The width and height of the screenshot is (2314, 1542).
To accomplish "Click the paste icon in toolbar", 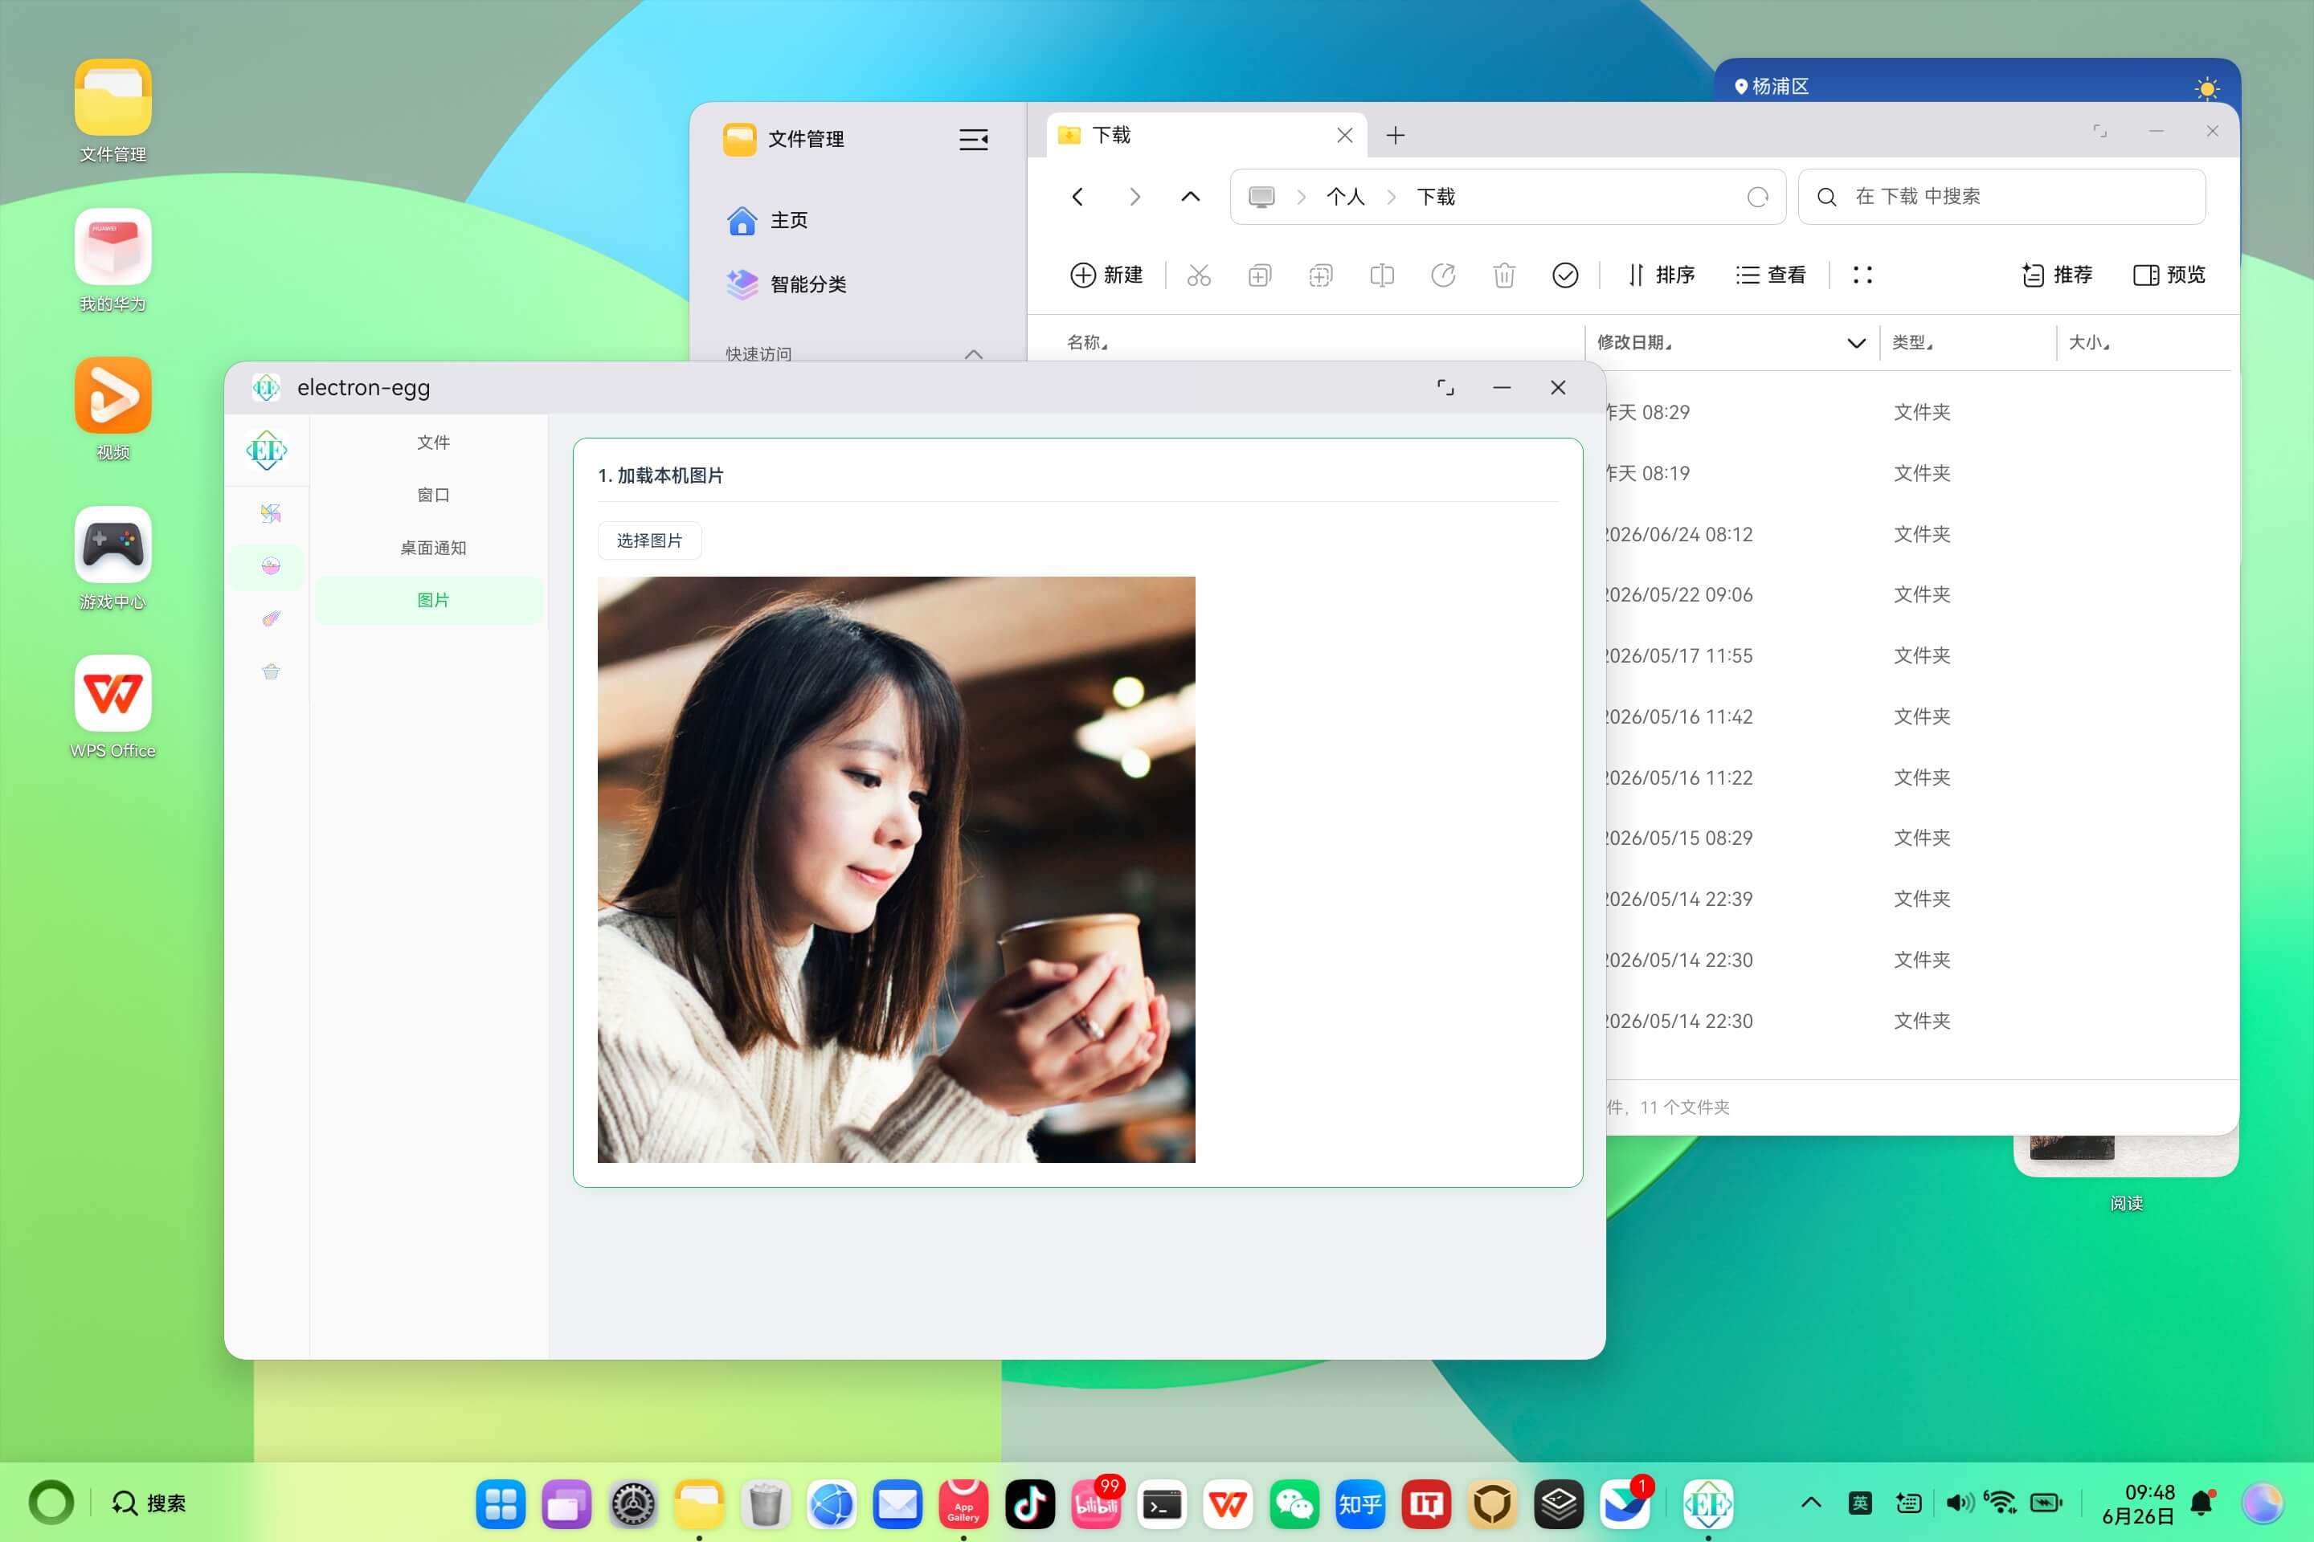I will (1320, 275).
